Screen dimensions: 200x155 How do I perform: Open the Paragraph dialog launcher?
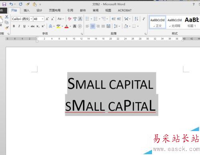coord(145,34)
